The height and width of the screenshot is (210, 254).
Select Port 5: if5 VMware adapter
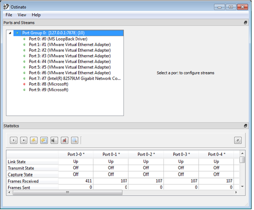[70, 67]
